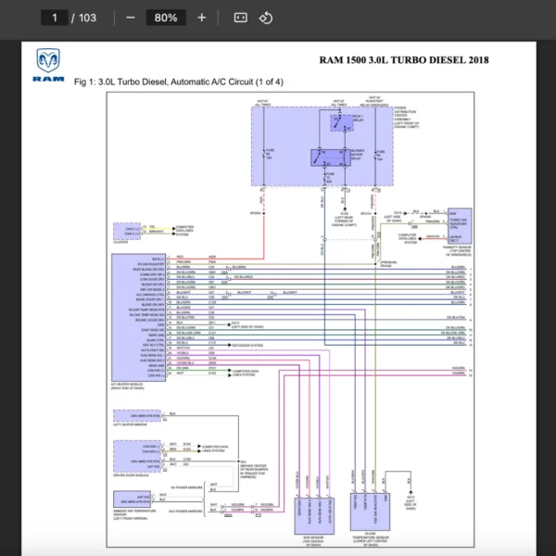The height and width of the screenshot is (556, 556).
Task: Click the Sun Sensor connector block
Action: click(315, 503)
